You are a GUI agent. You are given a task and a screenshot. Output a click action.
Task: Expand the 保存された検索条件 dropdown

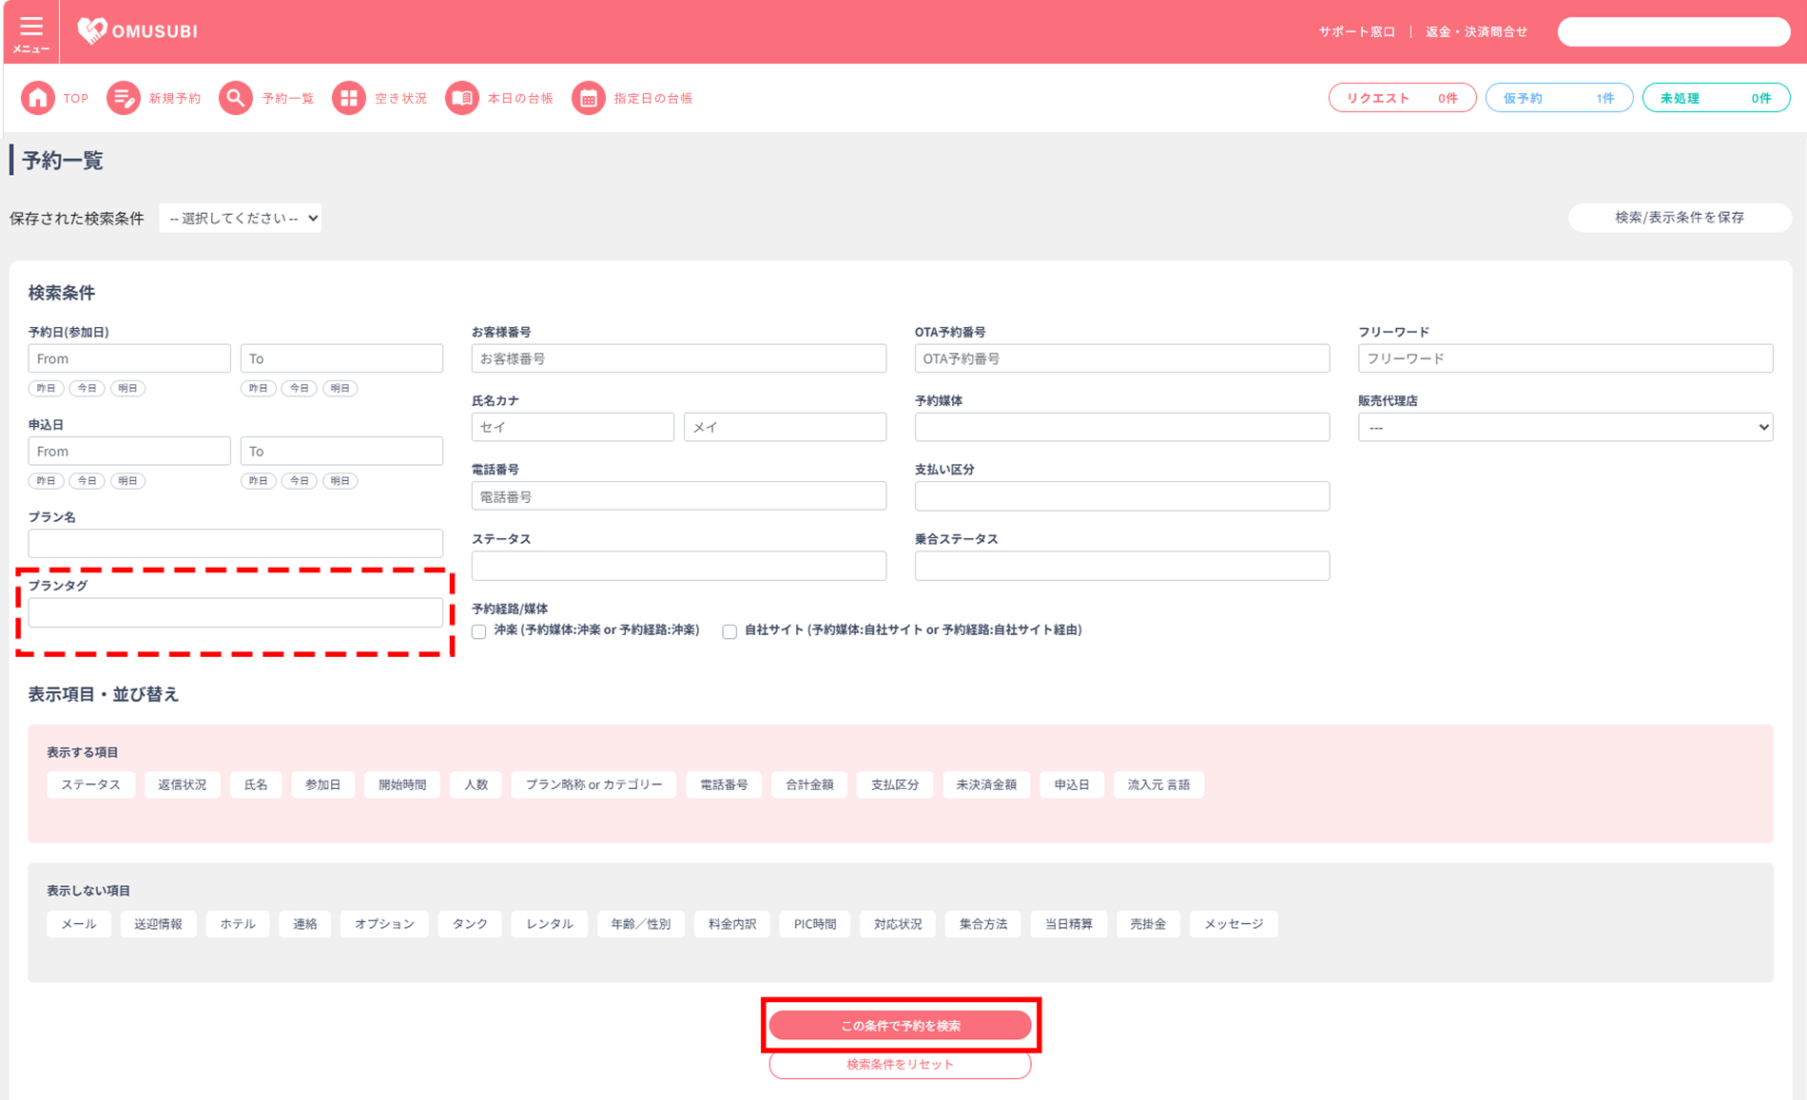[241, 218]
